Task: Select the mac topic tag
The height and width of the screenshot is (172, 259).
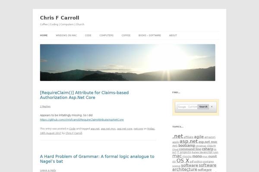Action: [177, 156]
